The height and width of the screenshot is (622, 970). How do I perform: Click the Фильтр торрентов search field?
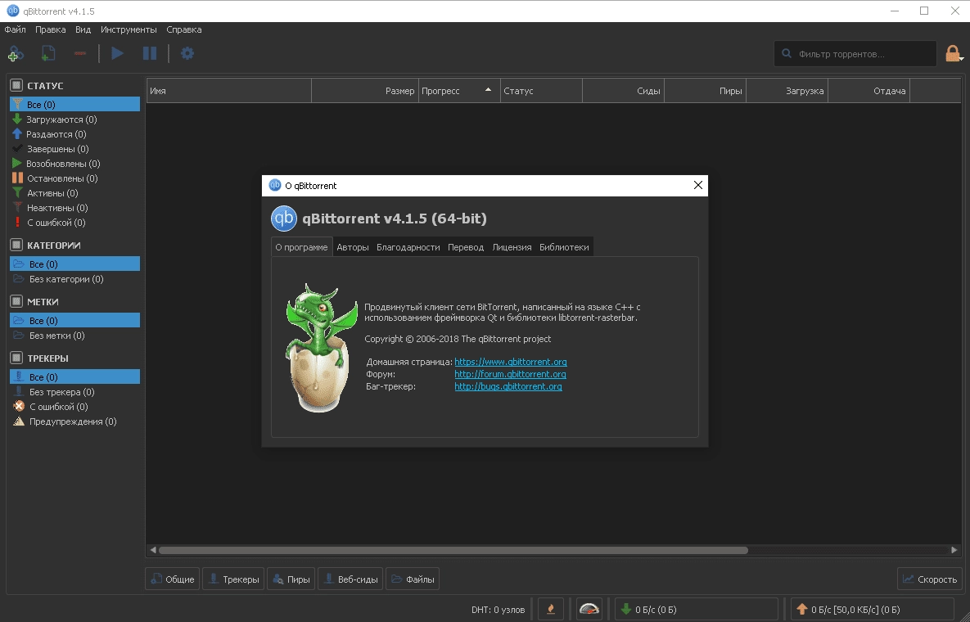tap(855, 54)
